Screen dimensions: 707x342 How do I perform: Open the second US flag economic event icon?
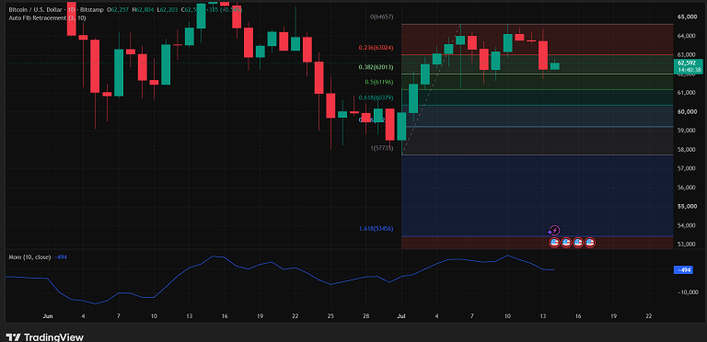pyautogui.click(x=566, y=243)
